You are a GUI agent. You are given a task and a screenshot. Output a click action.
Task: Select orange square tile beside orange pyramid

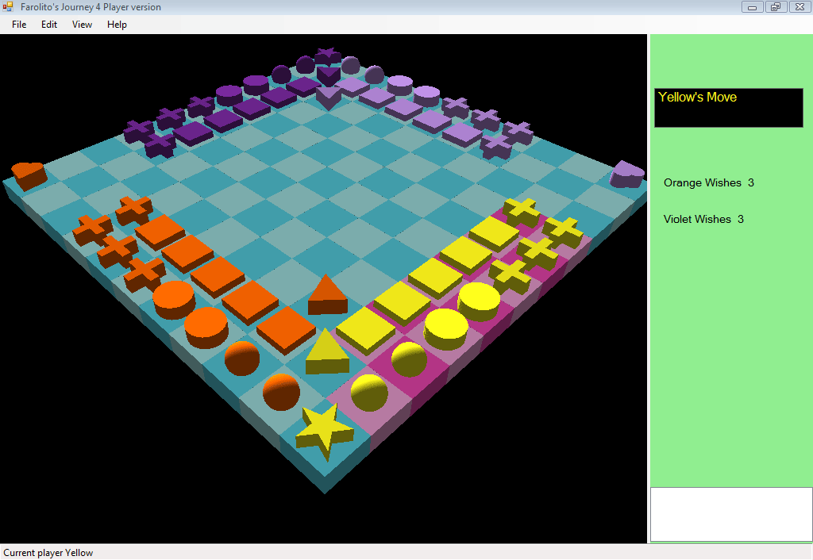[x=286, y=328]
